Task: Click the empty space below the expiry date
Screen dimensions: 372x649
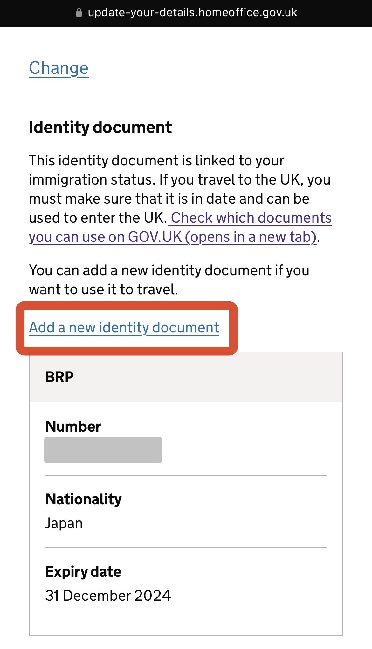Action: click(x=186, y=620)
